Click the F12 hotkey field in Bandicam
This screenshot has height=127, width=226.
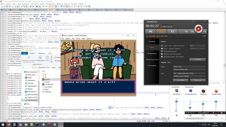[x=197, y=46]
